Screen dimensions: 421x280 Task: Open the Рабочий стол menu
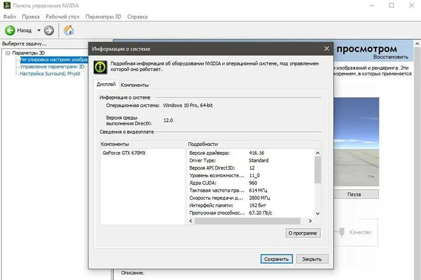62,16
